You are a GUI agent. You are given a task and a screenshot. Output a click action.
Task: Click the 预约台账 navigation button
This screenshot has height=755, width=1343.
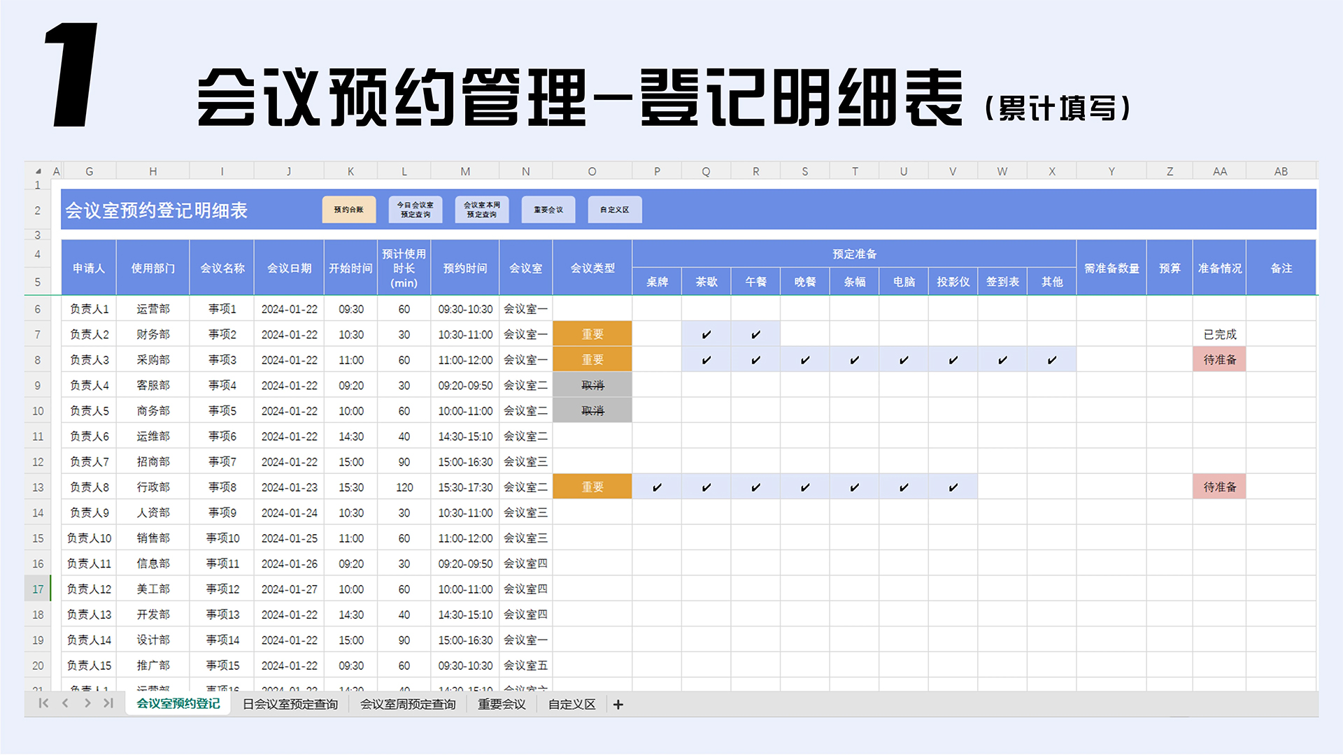click(348, 210)
